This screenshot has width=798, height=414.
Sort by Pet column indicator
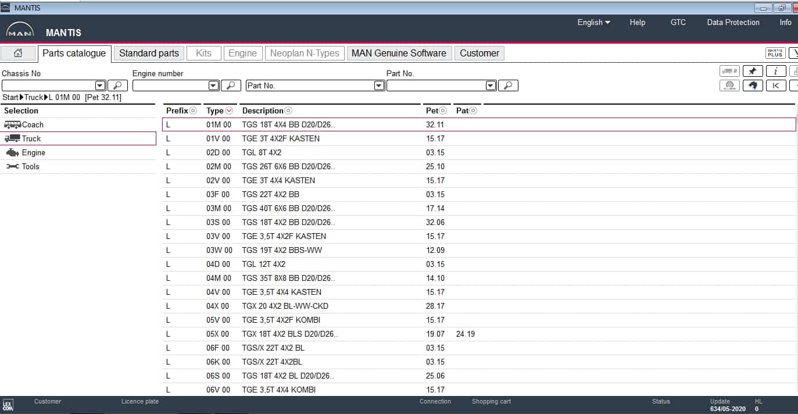pyautogui.click(x=443, y=110)
